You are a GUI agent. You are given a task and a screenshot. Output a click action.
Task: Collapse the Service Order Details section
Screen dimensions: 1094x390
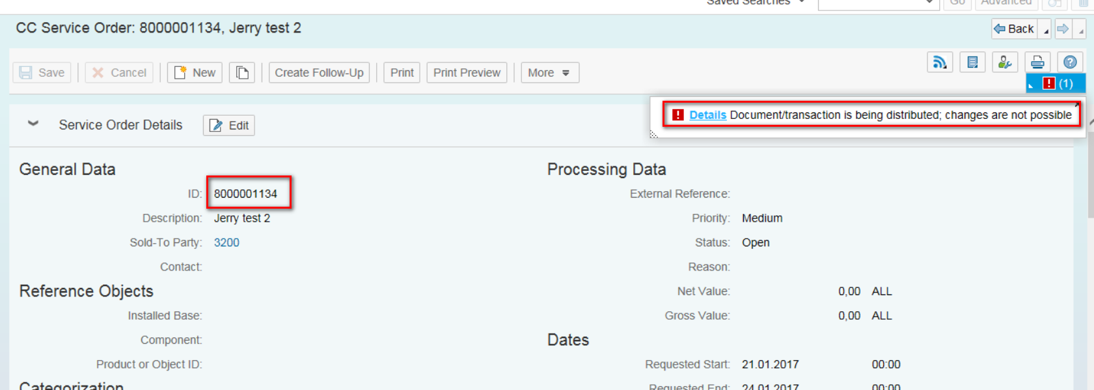[x=33, y=123]
